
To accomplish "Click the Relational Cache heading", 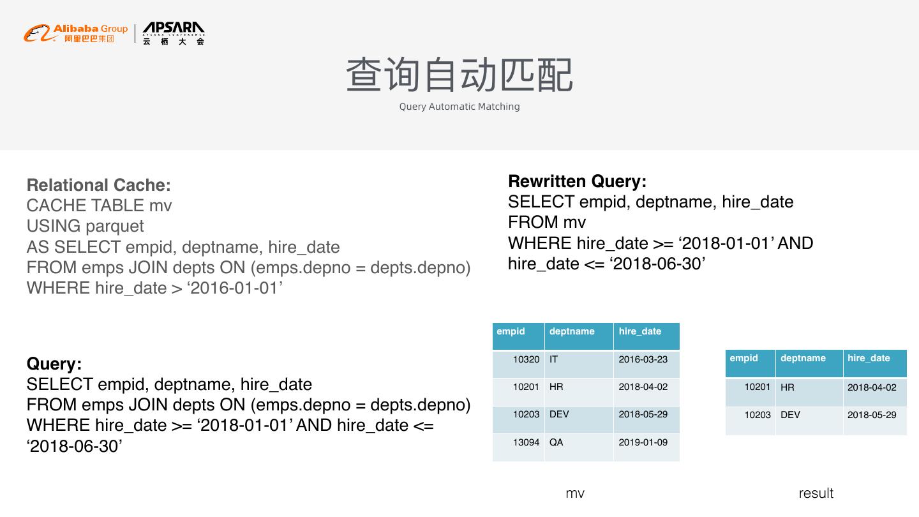I will point(99,185).
